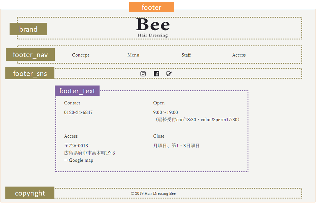Screen dimensions: 316x203
Task: Click the Bee Hair Dressing logo
Action: tap(153, 28)
